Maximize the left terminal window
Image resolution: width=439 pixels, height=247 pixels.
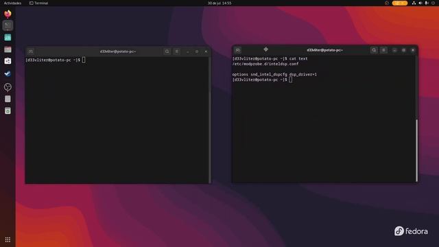tap(197, 51)
